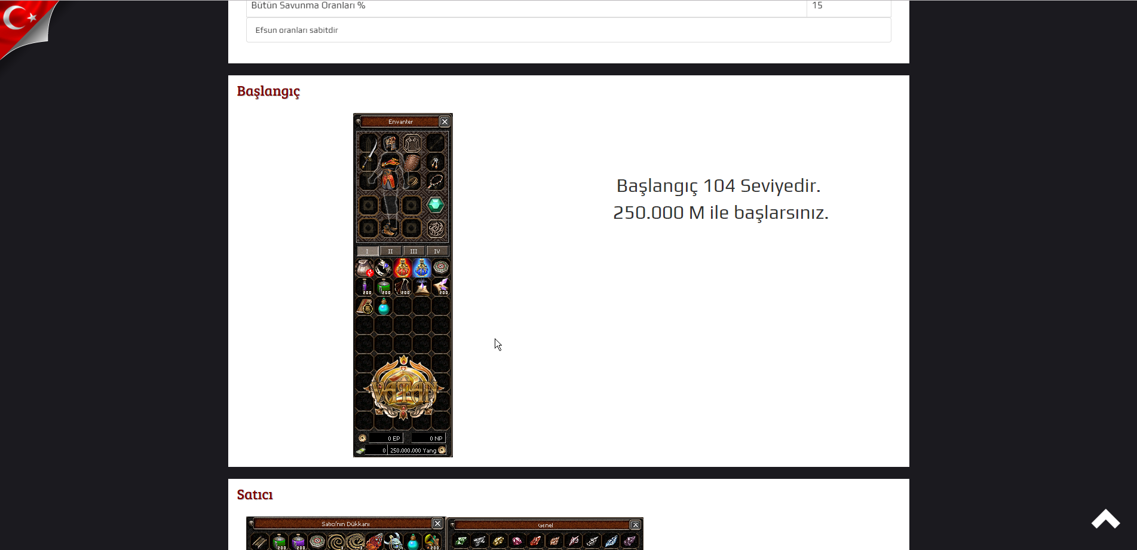Click the dragon medallion equipment slot
Viewport: 1137px width, 550px height.
435,228
